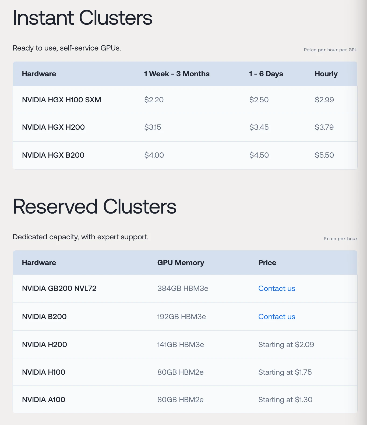The width and height of the screenshot is (367, 425).
Task: Click the "Price per hour" note above Reserved table
Action: [x=340, y=239]
